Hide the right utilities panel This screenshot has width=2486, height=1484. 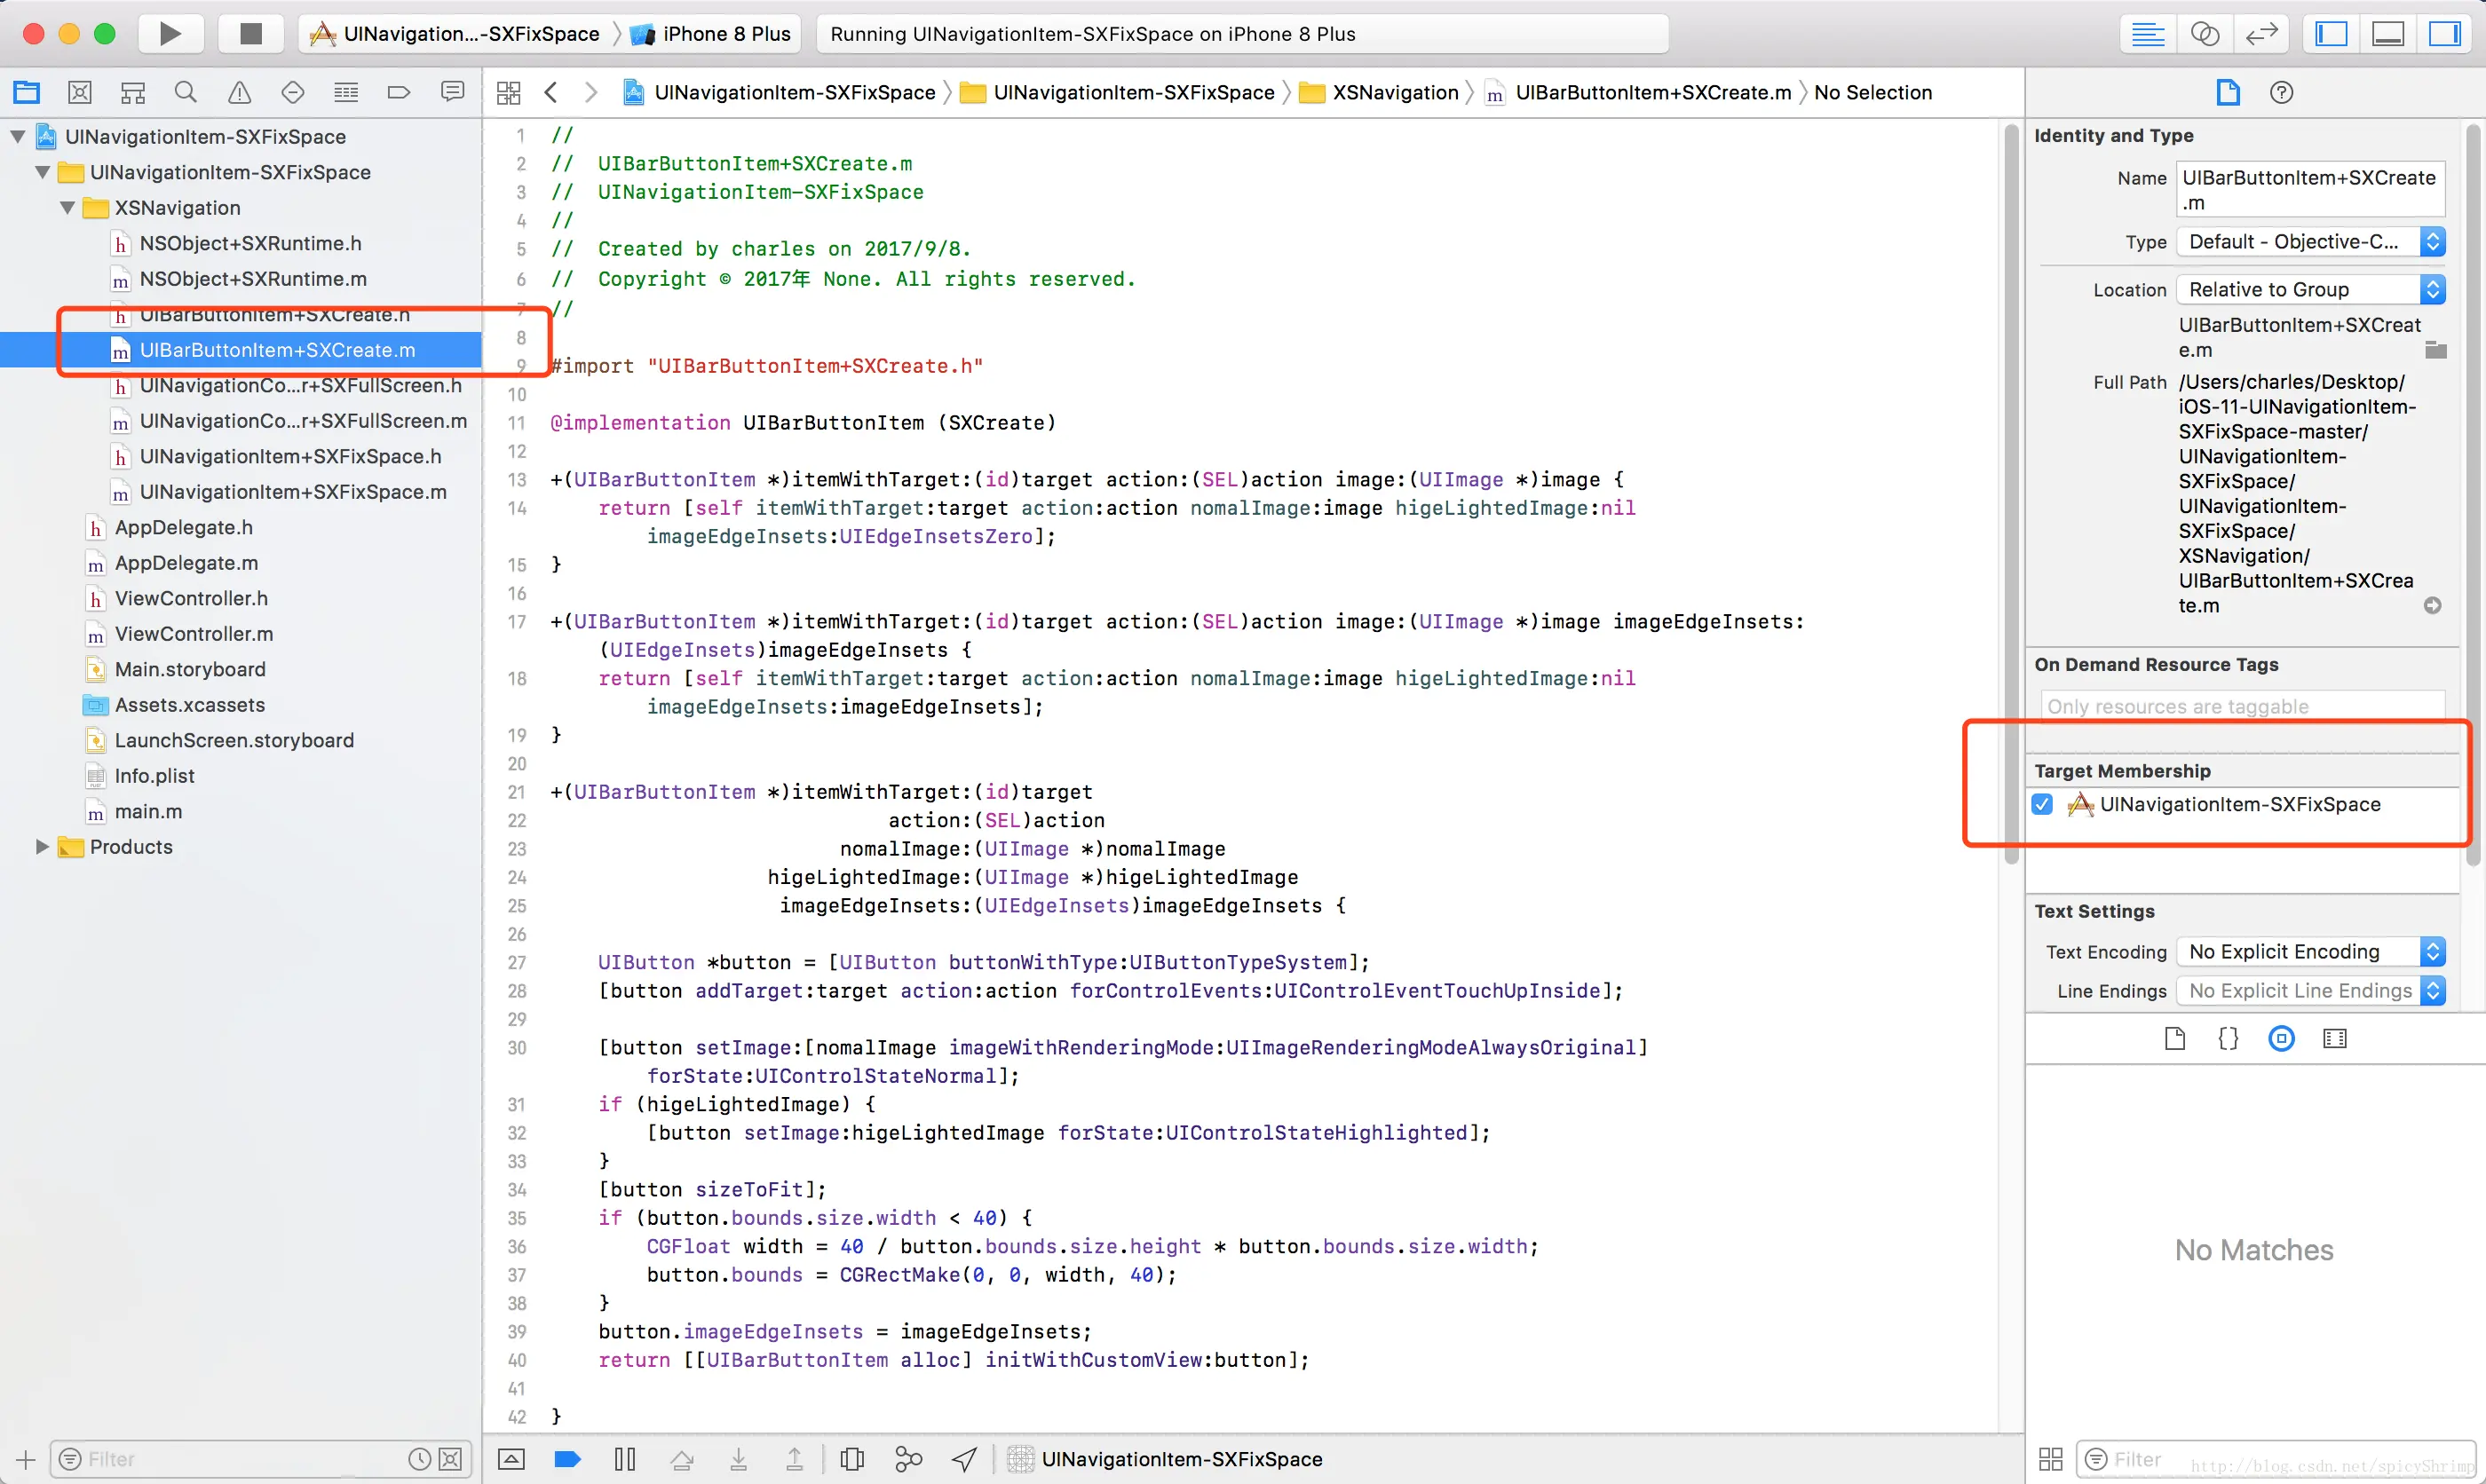click(x=2444, y=34)
